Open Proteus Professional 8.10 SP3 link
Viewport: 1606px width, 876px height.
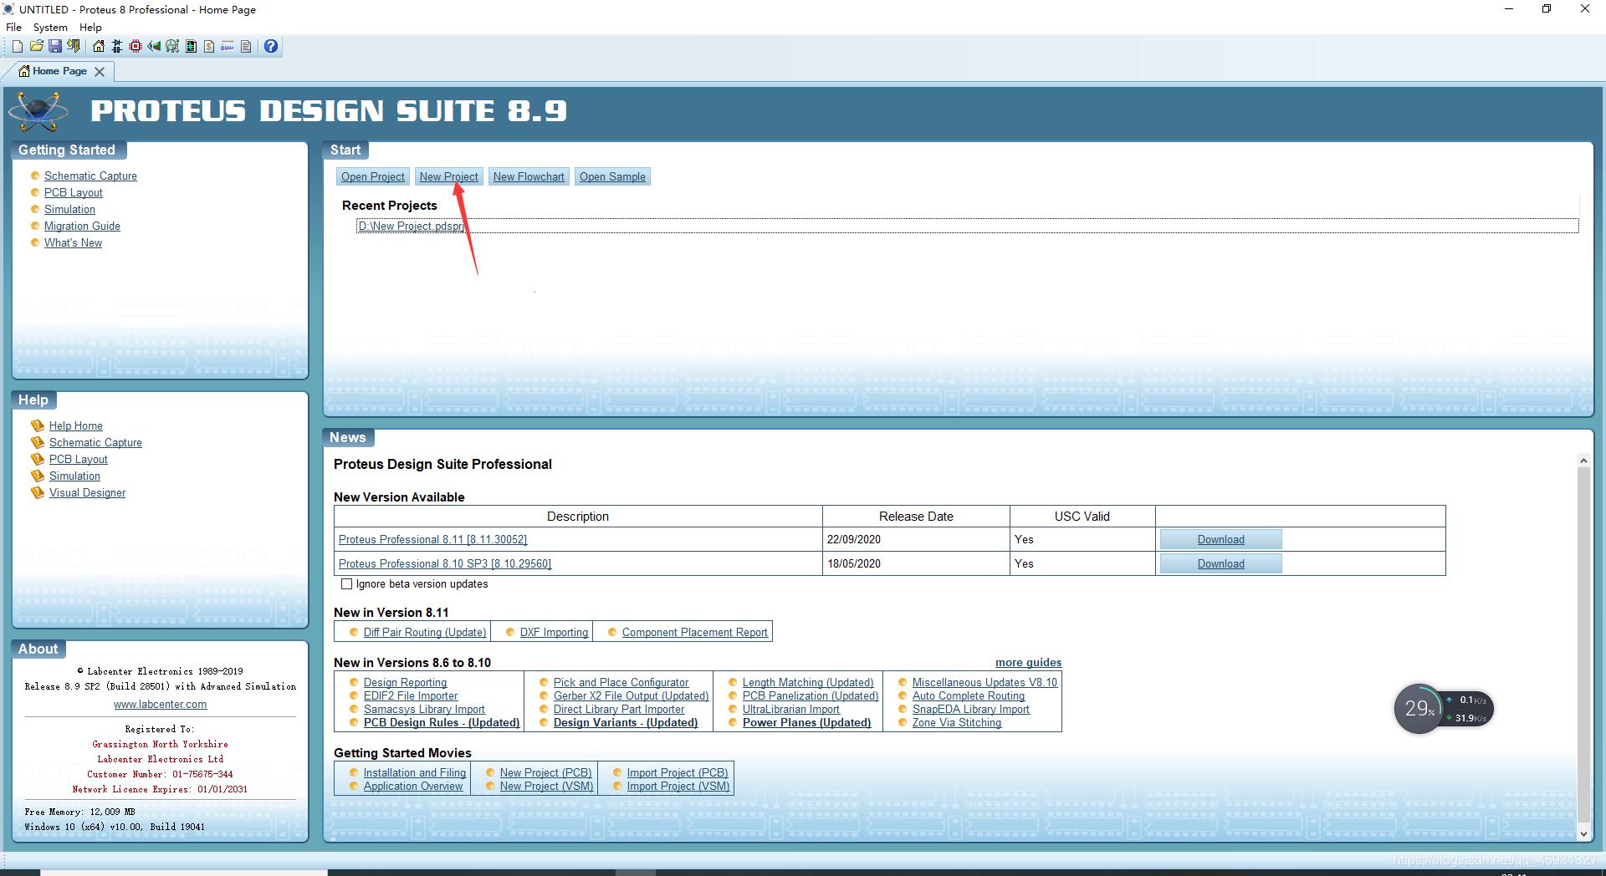[445, 563]
